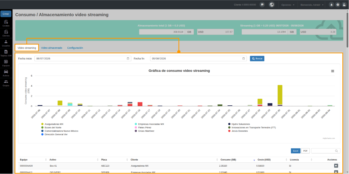Click the Crear button
Viewport: 349px width, 174px height.
click(6, 14)
